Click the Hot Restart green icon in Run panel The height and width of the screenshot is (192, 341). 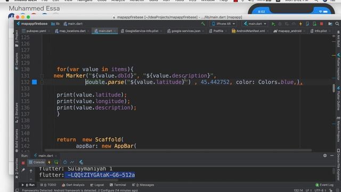[x=56, y=162]
